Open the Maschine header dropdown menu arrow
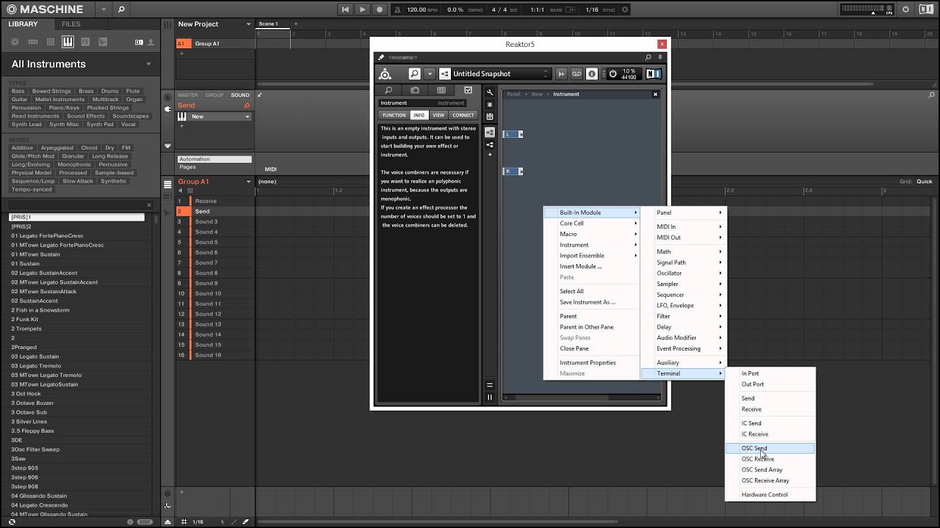The image size is (940, 528). coord(103,10)
